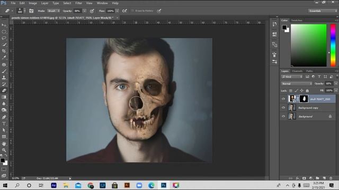The width and height of the screenshot is (339, 190).
Task: Open the layer Fill slider arrow
Action: pyautogui.click(x=336, y=91)
